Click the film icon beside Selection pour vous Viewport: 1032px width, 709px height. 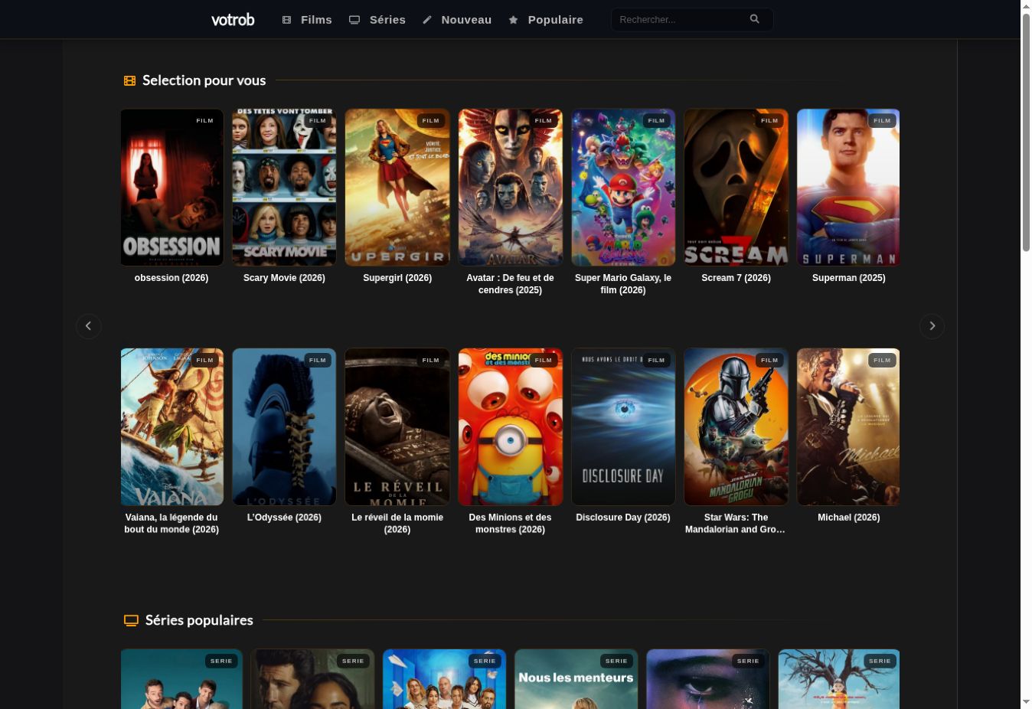pyautogui.click(x=130, y=80)
